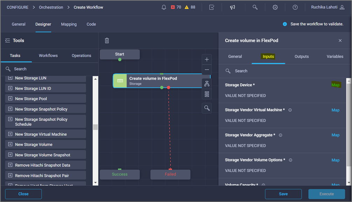352x202 pixels.
Task: Open the megaphone announcements icon
Action: tap(233, 7)
